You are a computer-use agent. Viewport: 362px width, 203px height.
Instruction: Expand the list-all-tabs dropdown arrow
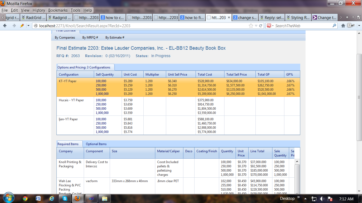pos(353,17)
